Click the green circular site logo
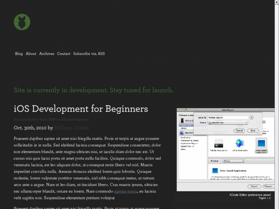 pos(22,22)
